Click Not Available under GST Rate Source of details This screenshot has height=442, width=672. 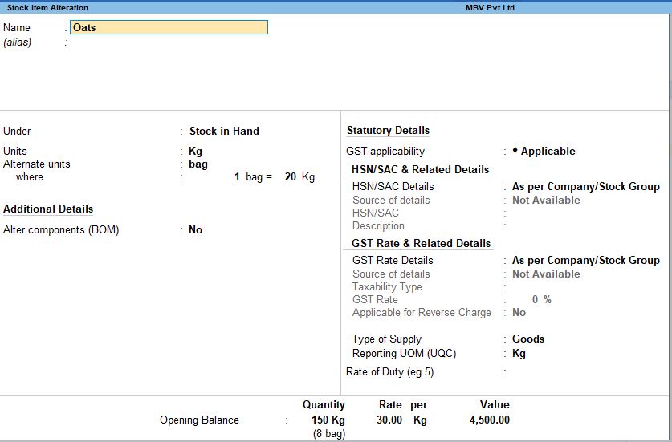pyautogui.click(x=546, y=274)
